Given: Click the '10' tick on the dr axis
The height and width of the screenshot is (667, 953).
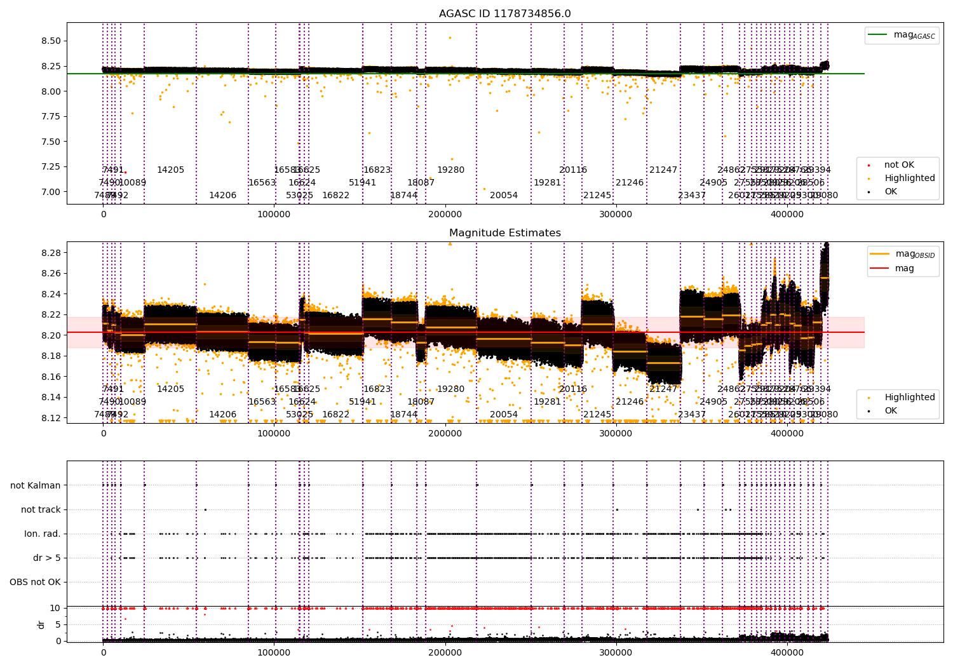Looking at the screenshot, I should pos(56,609).
